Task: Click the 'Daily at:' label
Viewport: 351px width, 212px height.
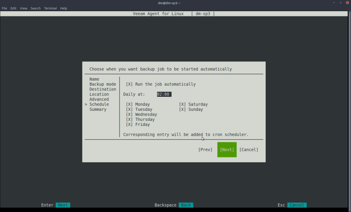Action: (134, 94)
